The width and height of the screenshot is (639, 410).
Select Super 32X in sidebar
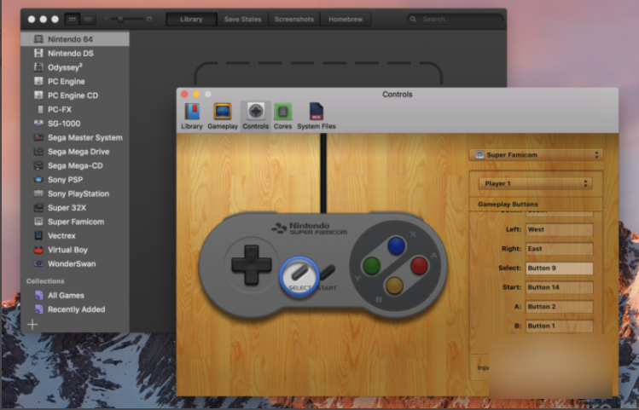(x=75, y=208)
